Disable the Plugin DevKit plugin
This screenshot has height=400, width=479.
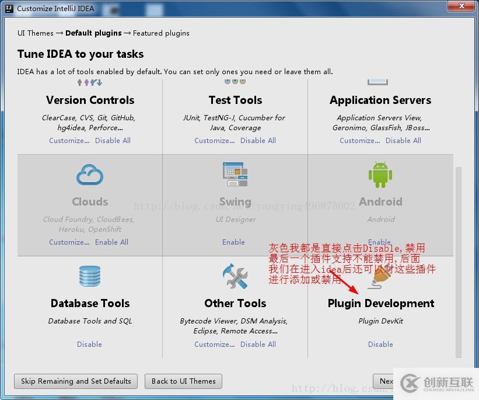coord(380,345)
